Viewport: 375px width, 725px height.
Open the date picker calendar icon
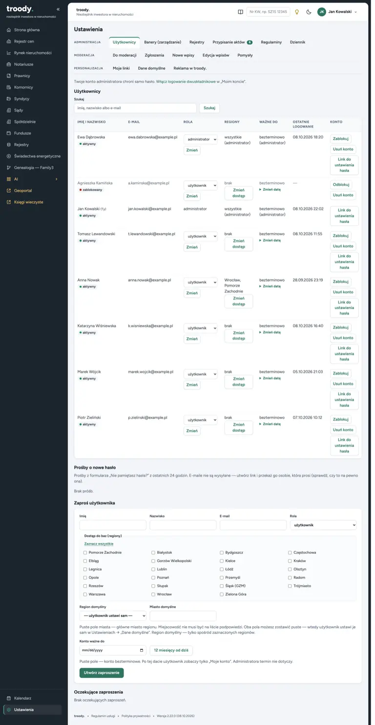click(x=142, y=650)
